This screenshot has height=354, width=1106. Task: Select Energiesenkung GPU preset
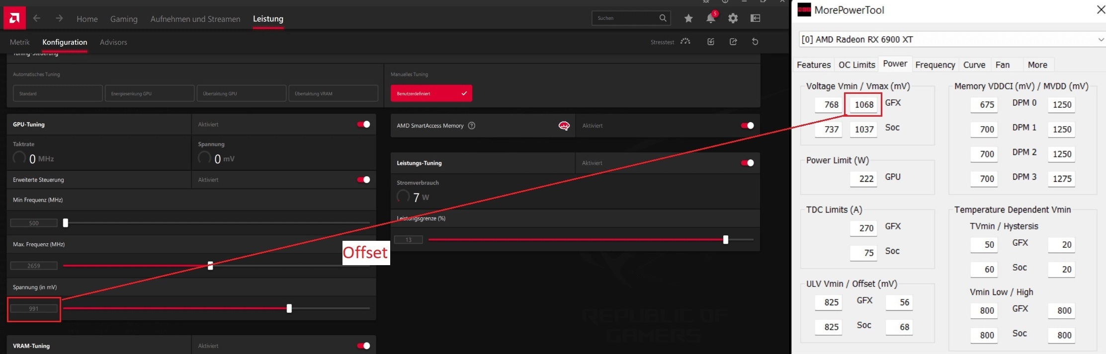(x=150, y=93)
